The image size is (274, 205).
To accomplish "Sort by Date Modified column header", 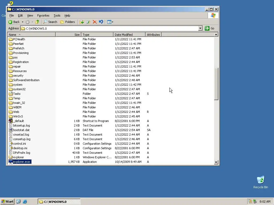I will pos(129,35).
